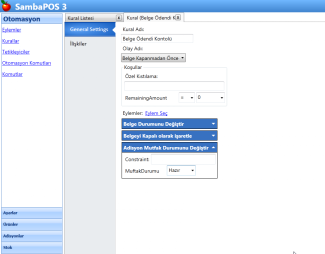325x254 pixels.
Task: Click the Kural Adı text field
Action: pos(157,38)
